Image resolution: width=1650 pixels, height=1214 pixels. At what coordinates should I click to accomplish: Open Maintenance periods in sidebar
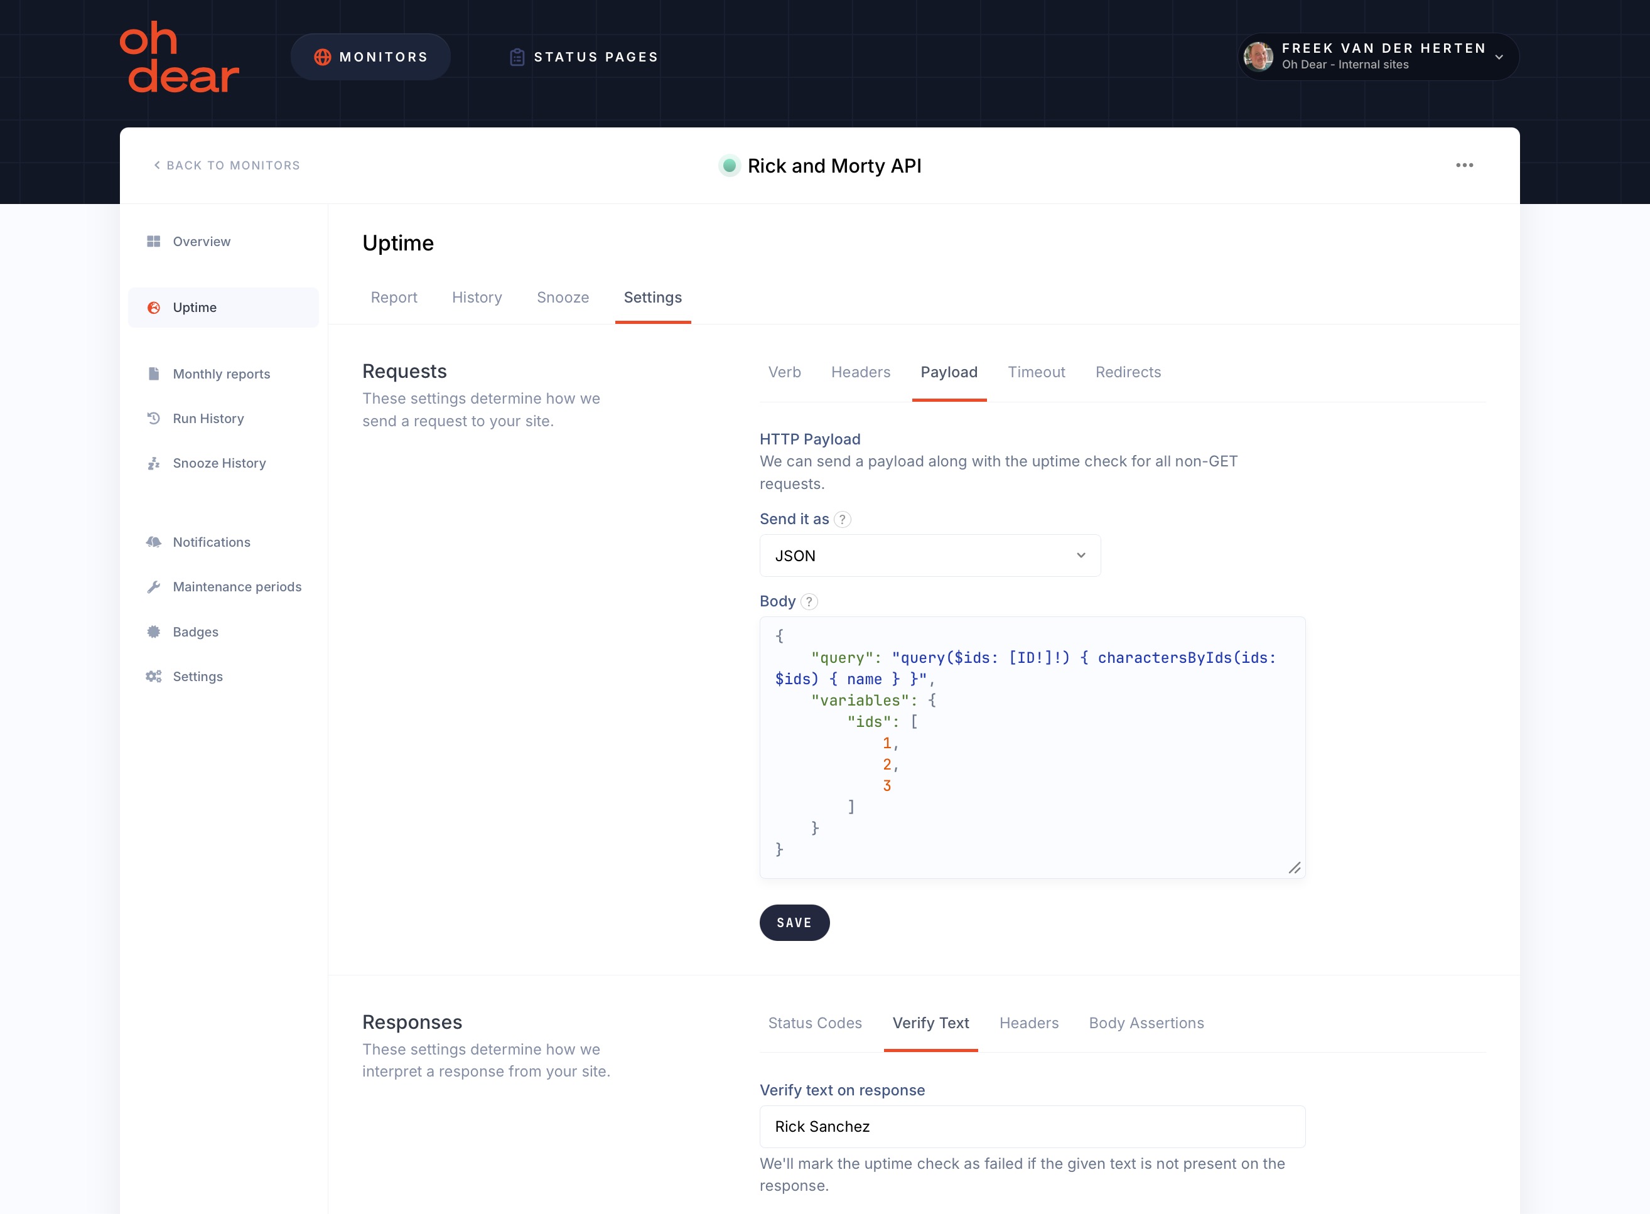[x=224, y=587]
